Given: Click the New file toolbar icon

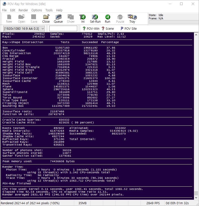Looking at the screenshot, I should point(9,19).
